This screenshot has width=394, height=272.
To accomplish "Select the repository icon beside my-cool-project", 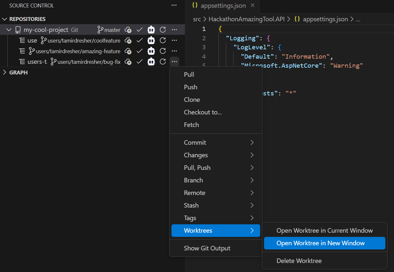I will coord(18,29).
